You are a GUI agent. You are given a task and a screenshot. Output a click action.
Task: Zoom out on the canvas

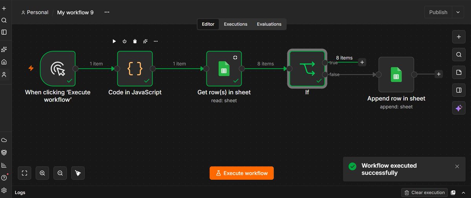pyautogui.click(x=60, y=173)
